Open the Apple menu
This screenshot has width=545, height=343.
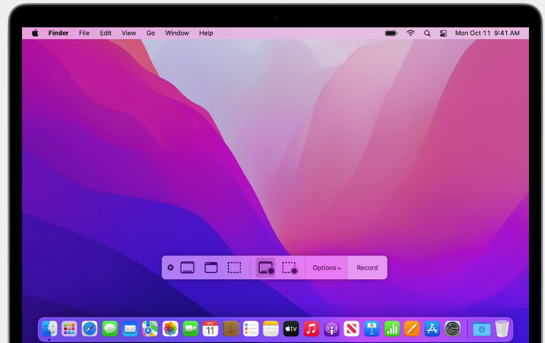pos(35,33)
